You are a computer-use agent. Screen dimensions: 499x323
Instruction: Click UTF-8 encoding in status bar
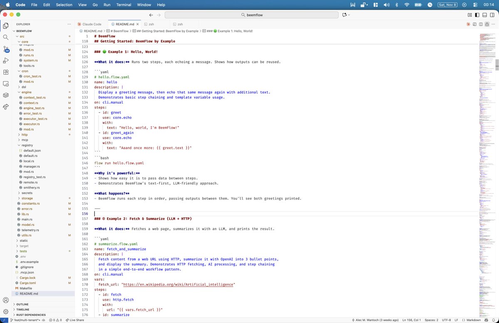coord(446,320)
